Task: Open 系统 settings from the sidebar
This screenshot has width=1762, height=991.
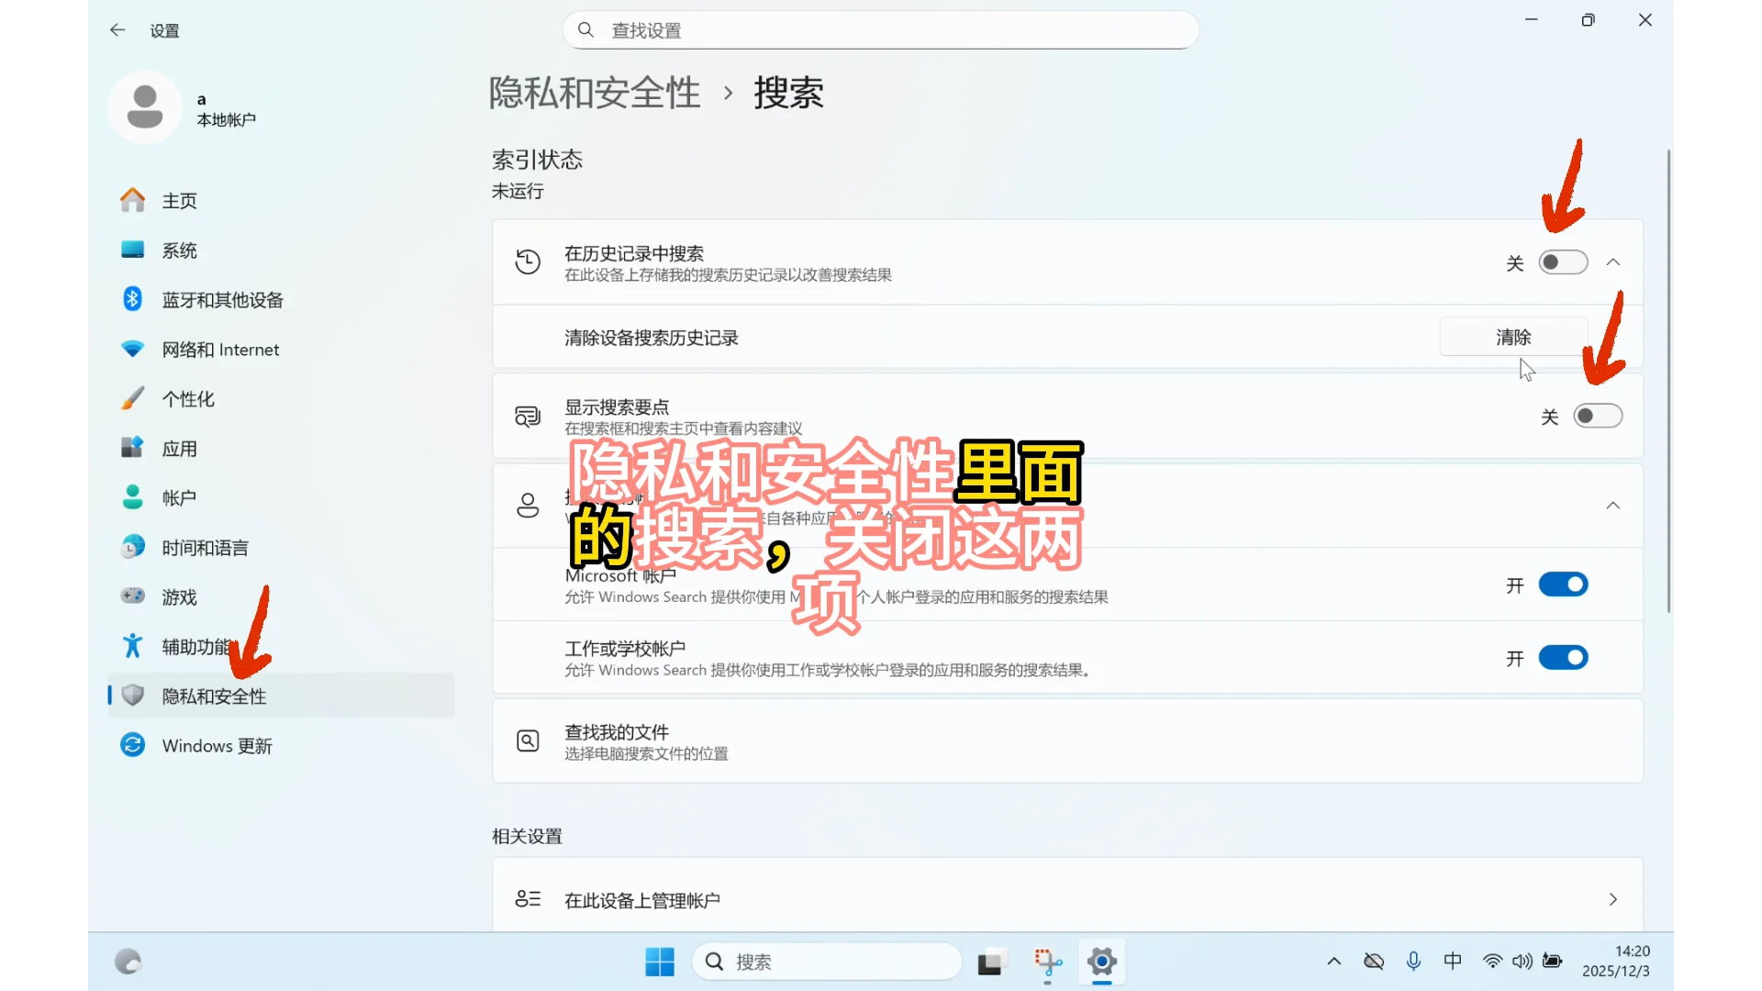Action: pos(179,250)
